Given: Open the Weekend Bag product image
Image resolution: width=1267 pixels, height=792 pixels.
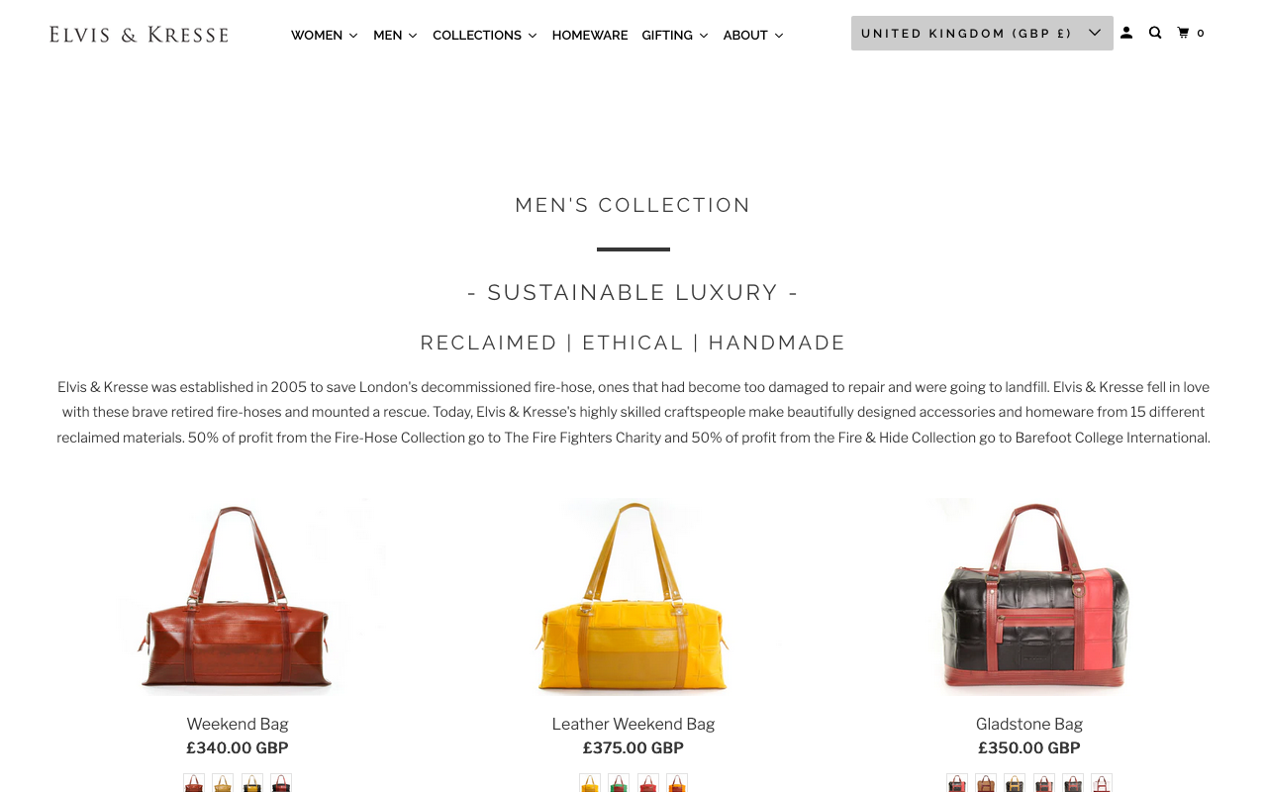Looking at the screenshot, I should [x=238, y=597].
